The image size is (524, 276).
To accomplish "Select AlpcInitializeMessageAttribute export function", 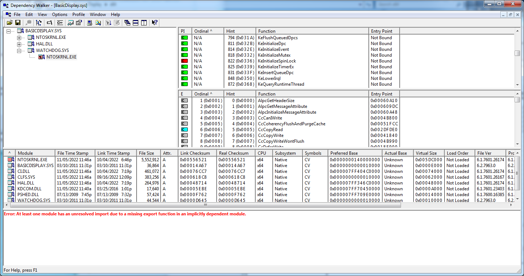I will (287, 112).
